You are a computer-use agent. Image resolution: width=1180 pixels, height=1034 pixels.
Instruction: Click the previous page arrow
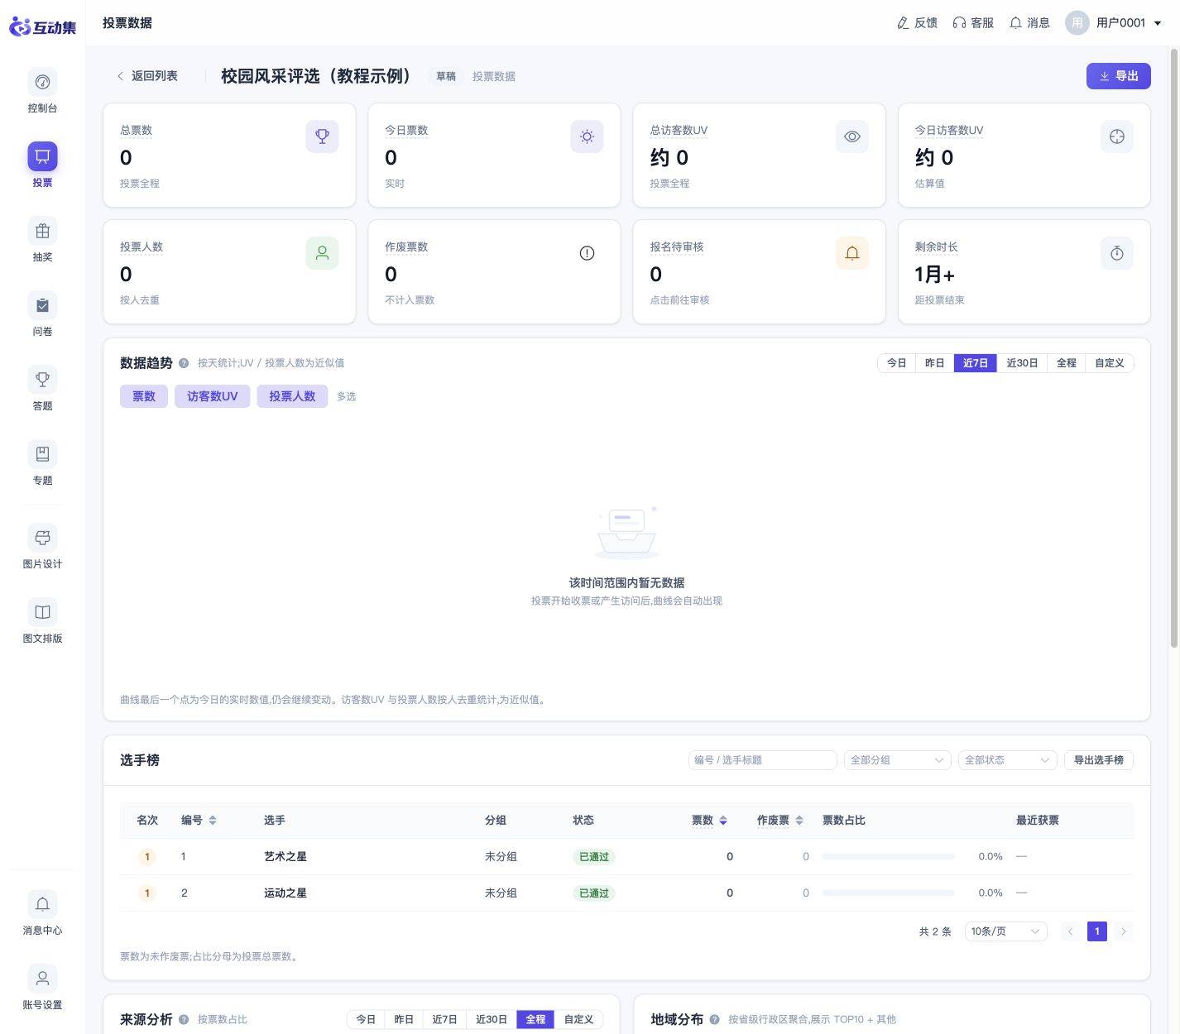1070,931
